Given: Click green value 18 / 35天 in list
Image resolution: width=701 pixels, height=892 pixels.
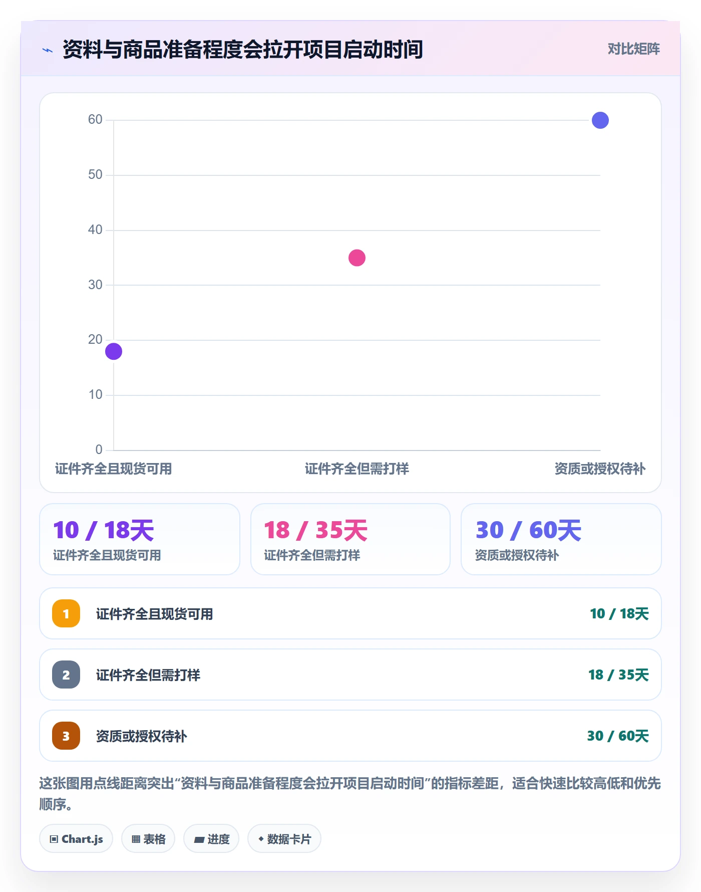Looking at the screenshot, I should click(618, 675).
